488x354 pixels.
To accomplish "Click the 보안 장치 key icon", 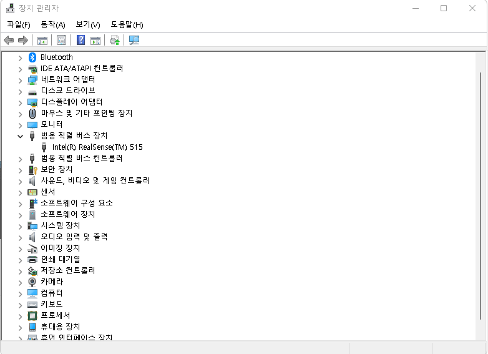I will point(32,170).
